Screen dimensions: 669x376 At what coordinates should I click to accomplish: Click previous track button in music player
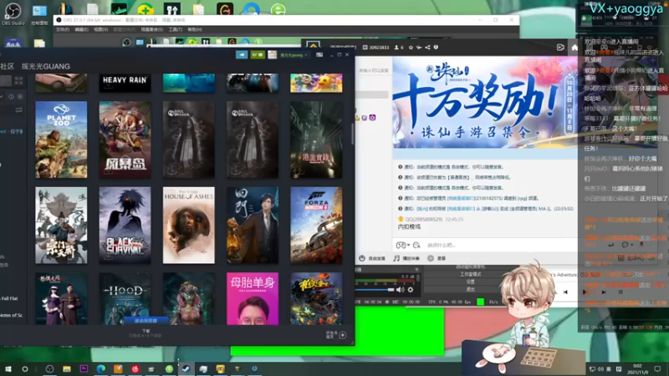click(565, 292)
